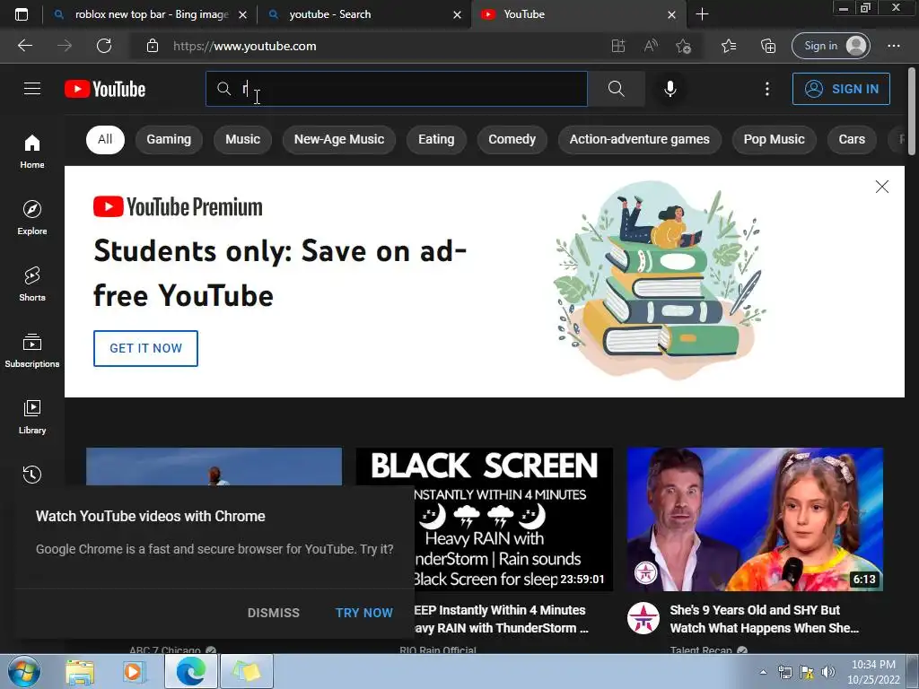Click in the YouTube search field
The width and height of the screenshot is (919, 689).
[396, 89]
